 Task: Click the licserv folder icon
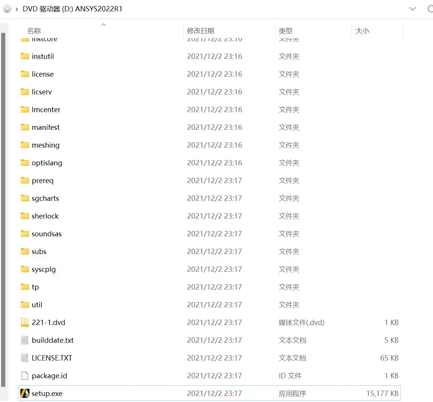[25, 92]
